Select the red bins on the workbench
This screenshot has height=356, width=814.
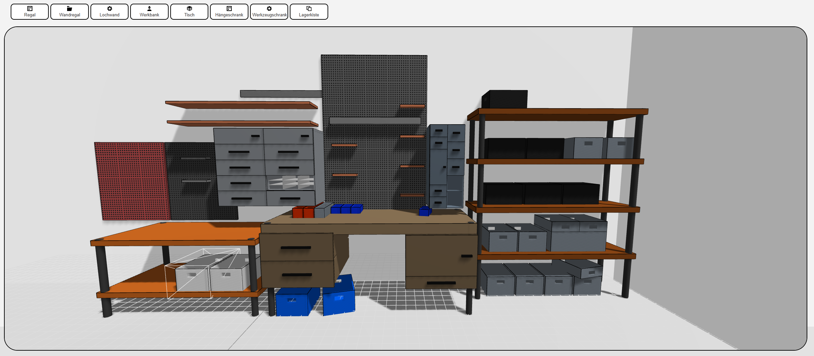[x=302, y=212]
